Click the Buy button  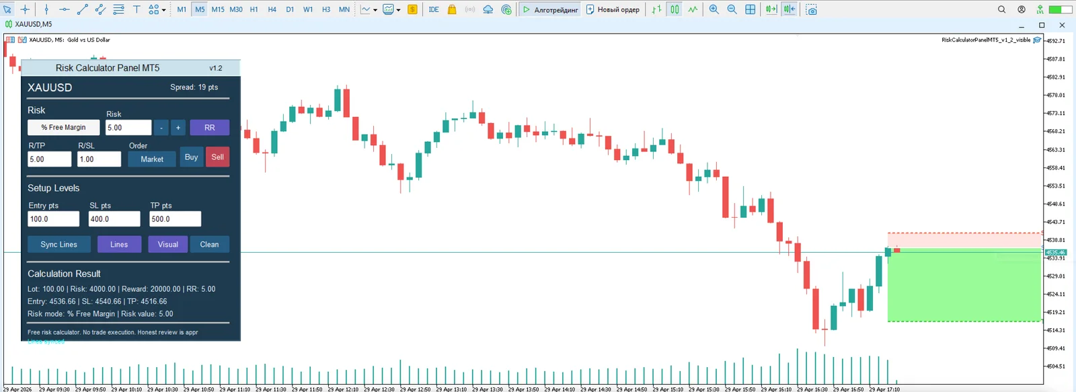pos(192,157)
